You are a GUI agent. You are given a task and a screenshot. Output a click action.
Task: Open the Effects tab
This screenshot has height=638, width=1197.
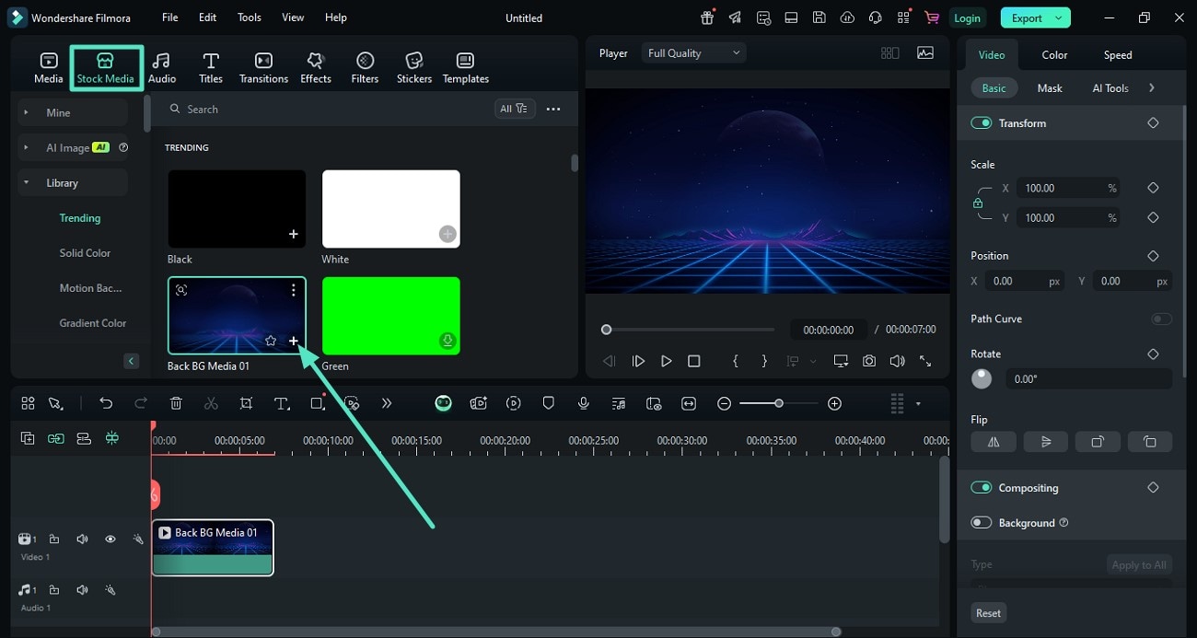316,68
